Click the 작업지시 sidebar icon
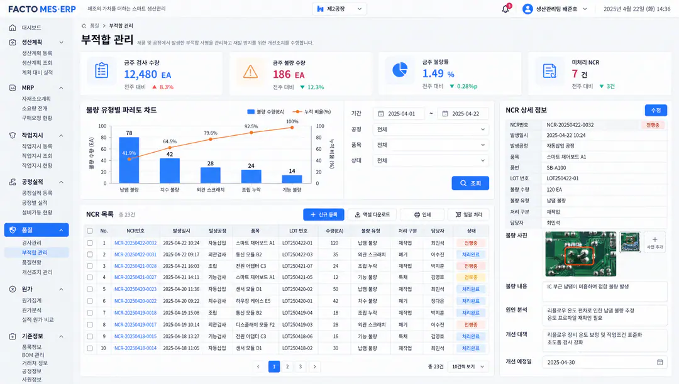679x384 pixels. pos(13,135)
